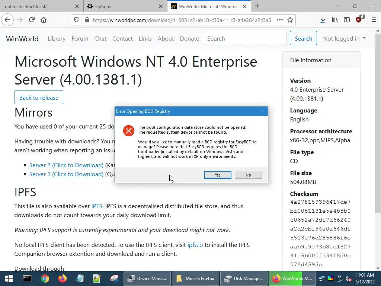Click the address bar URL
The image size is (381, 286).
182,20
